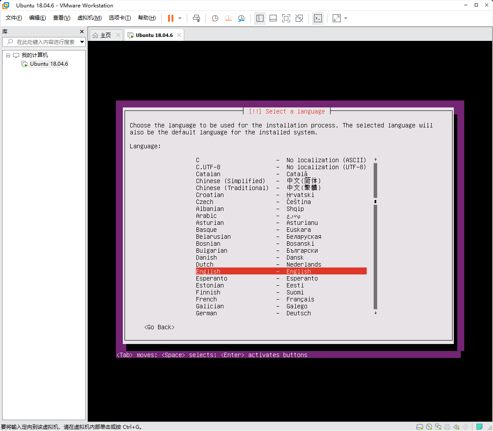Click the <Go Back> button
The image size is (493, 431).
coord(159,327)
